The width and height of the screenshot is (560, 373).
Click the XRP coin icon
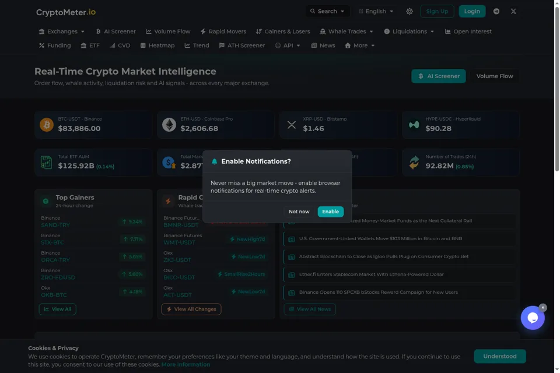pyautogui.click(x=292, y=125)
